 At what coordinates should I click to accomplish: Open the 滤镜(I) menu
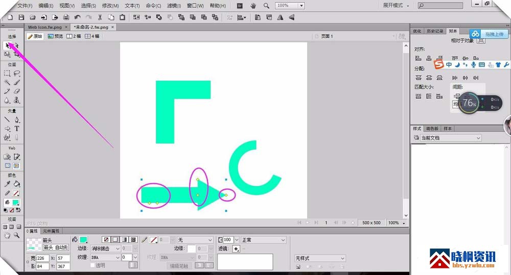(x=174, y=6)
